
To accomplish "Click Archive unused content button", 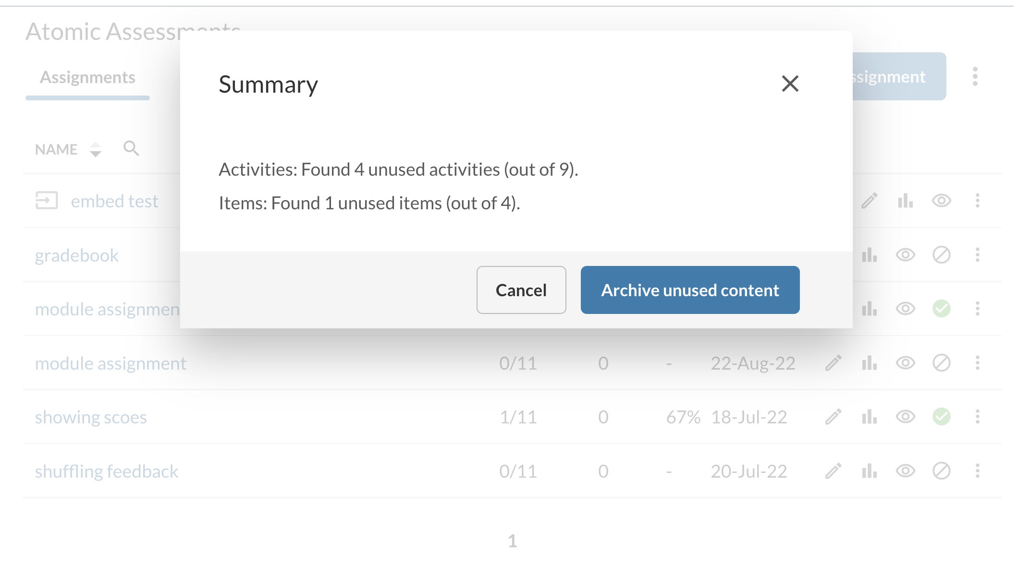I will click(690, 290).
